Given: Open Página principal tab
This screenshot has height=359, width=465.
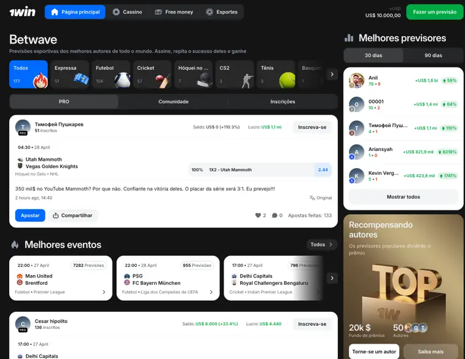Looking at the screenshot, I should click(x=75, y=12).
